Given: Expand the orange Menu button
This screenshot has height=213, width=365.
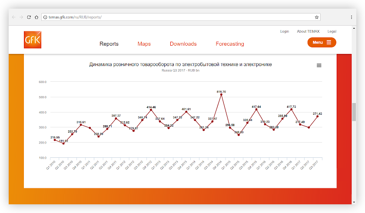Looking at the screenshot, I should click(x=322, y=43).
